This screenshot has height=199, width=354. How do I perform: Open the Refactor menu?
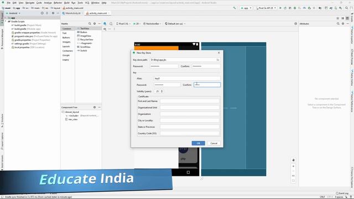click(x=58, y=3)
